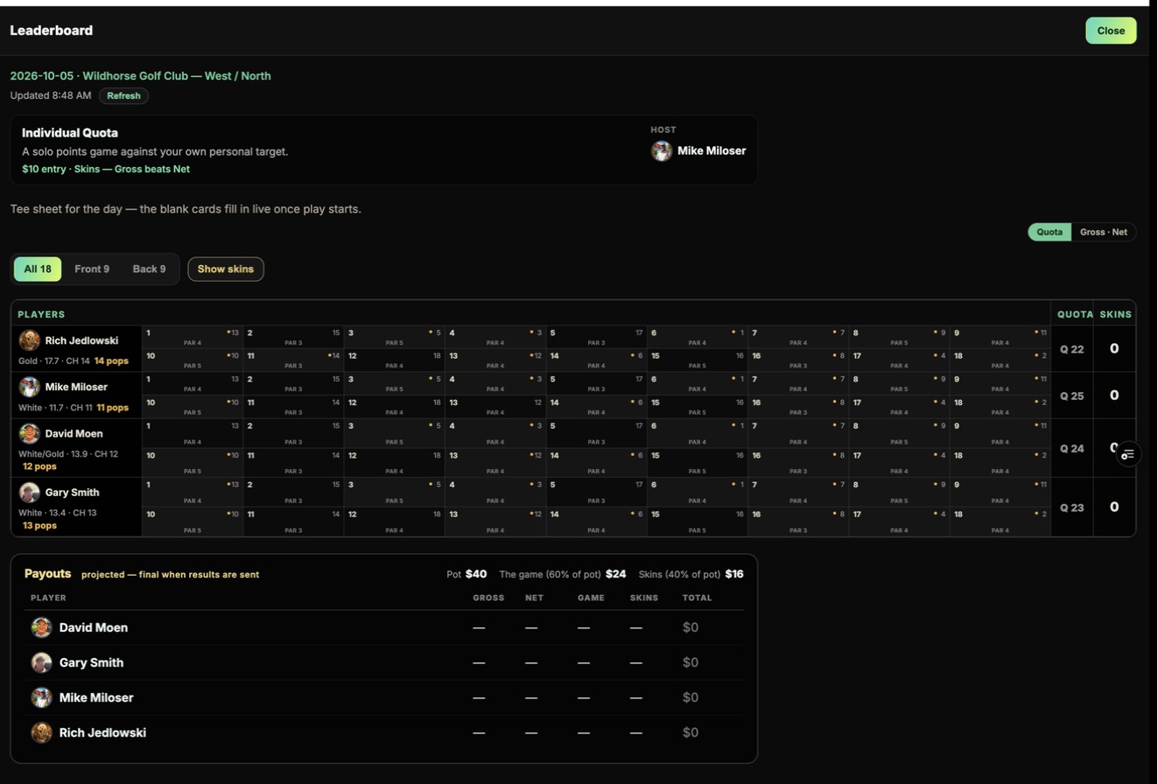Click Gary Smith's avatar in scorecard table
Screen dimensions: 1158x784
(30, 492)
